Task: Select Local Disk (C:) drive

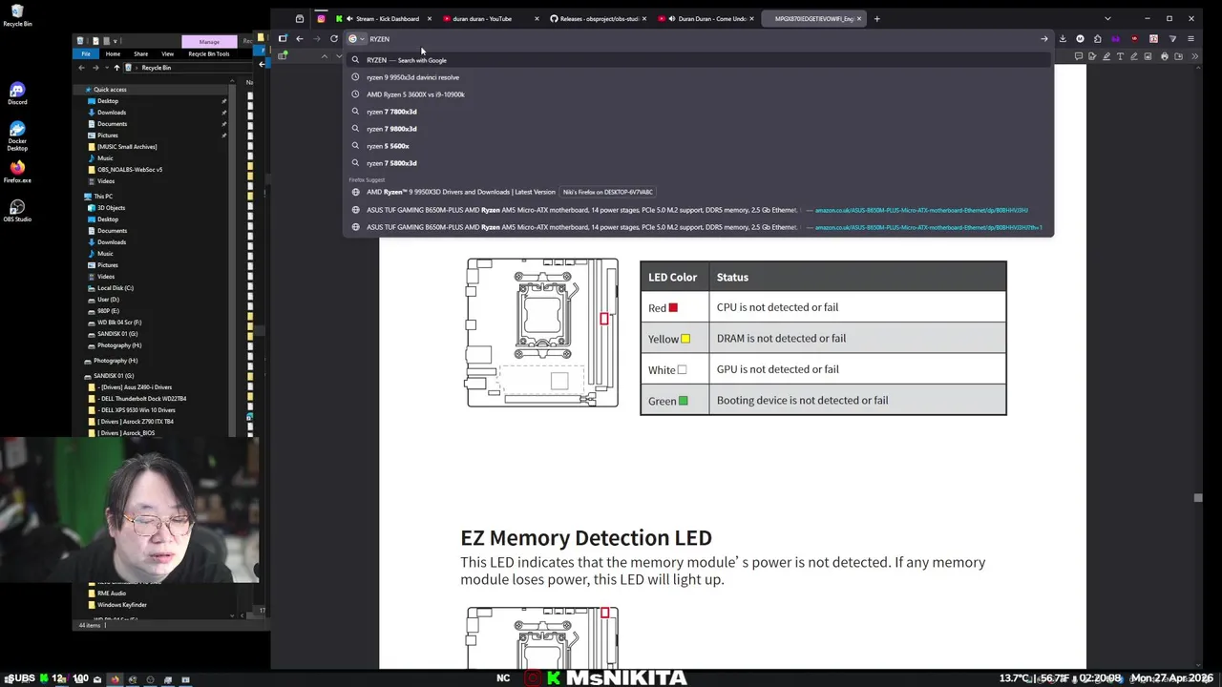Action: click(116, 288)
